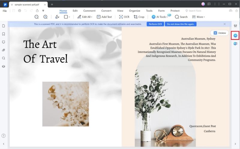240x149 pixels.
Task: Click 'Questacon,Guest Post' text
Action: click(x=202, y=126)
